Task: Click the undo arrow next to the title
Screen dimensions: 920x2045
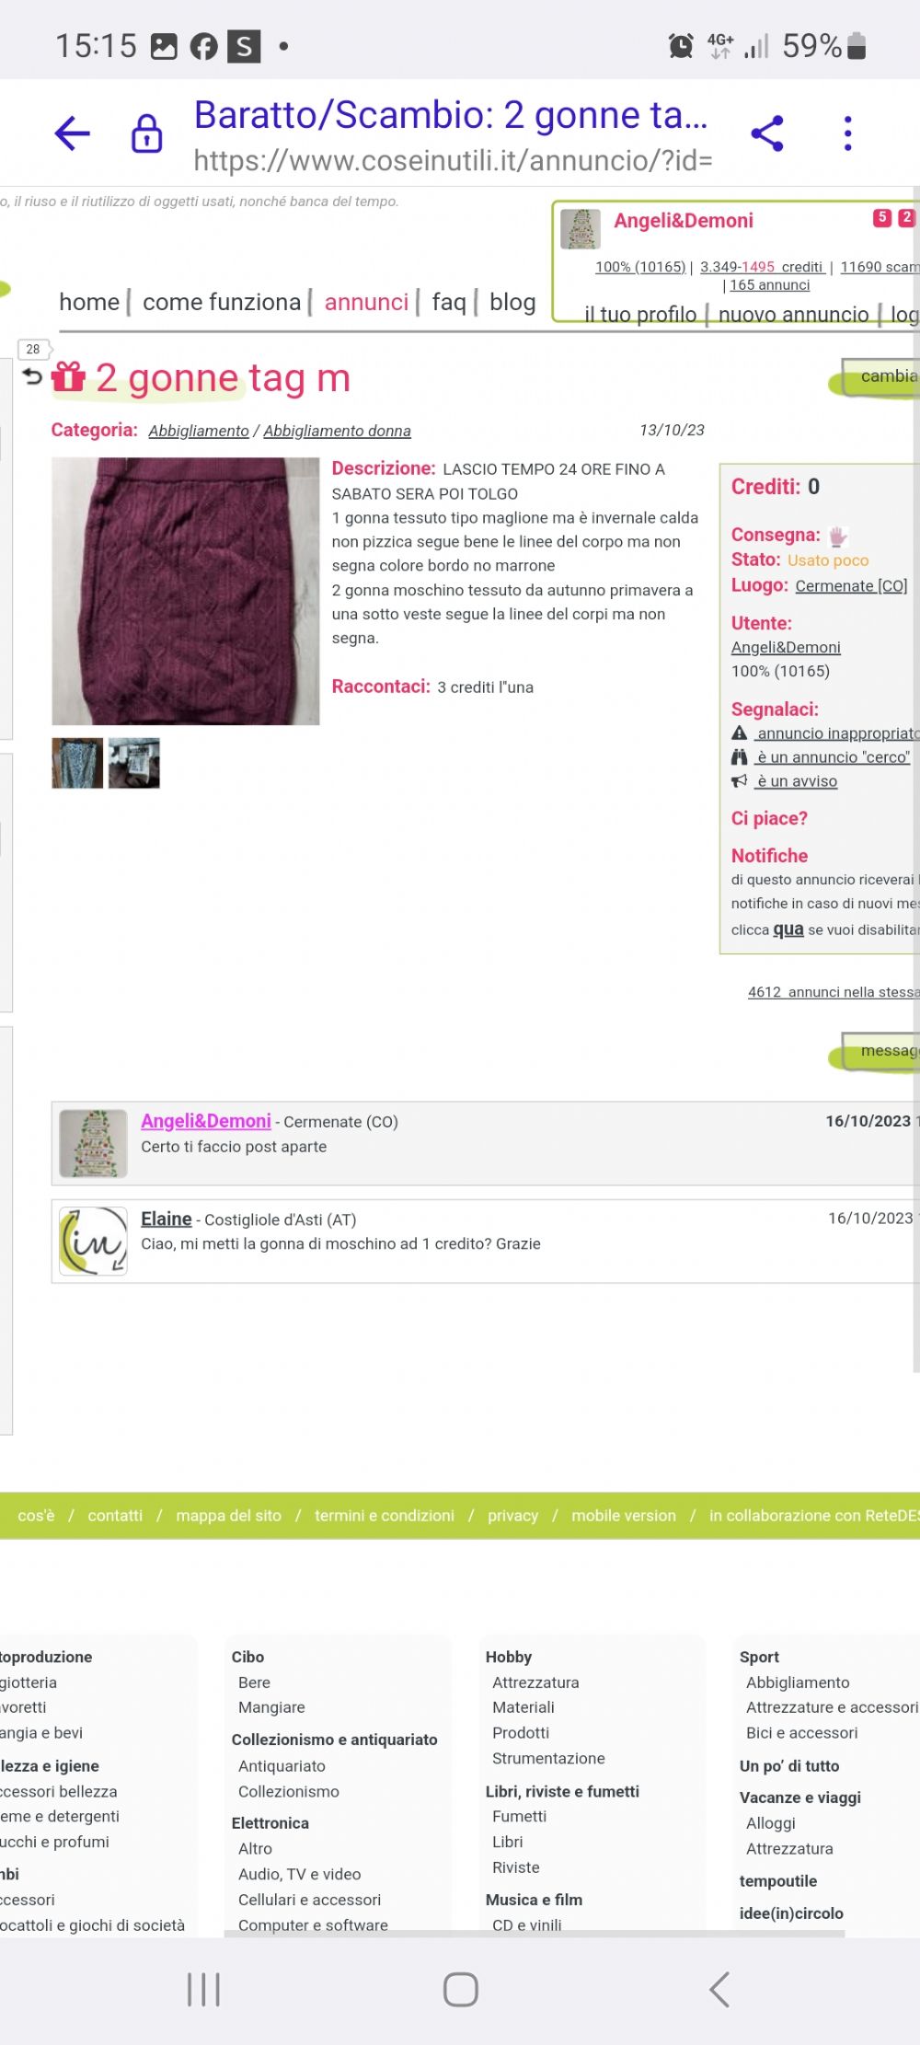Action: coord(32,376)
